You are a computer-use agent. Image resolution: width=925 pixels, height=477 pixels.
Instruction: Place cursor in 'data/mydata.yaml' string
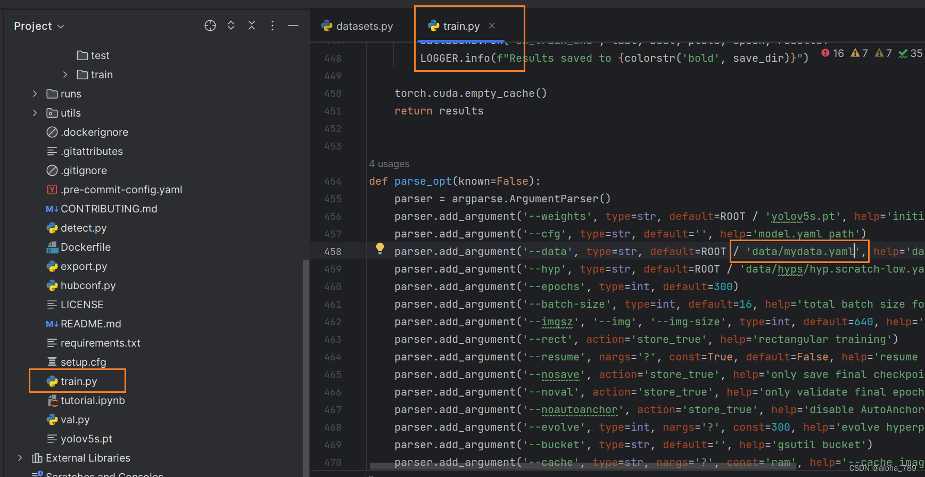[x=803, y=251]
